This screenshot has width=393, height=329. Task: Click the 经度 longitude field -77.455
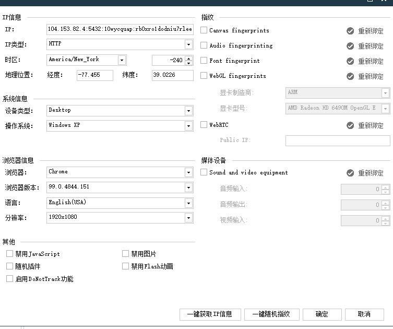[x=95, y=75]
